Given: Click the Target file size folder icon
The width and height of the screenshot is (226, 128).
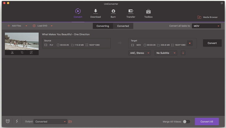Looking at the screenshot, I should click(x=158, y=45).
